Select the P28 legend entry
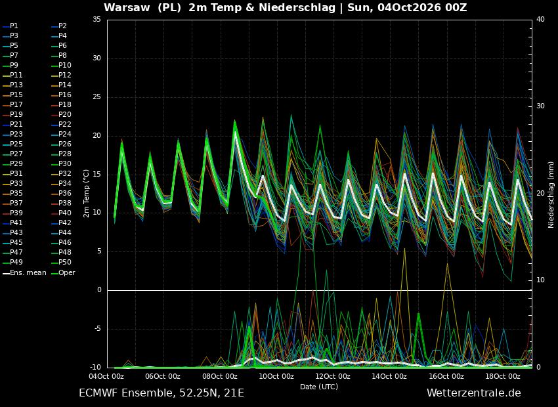 tap(61, 154)
